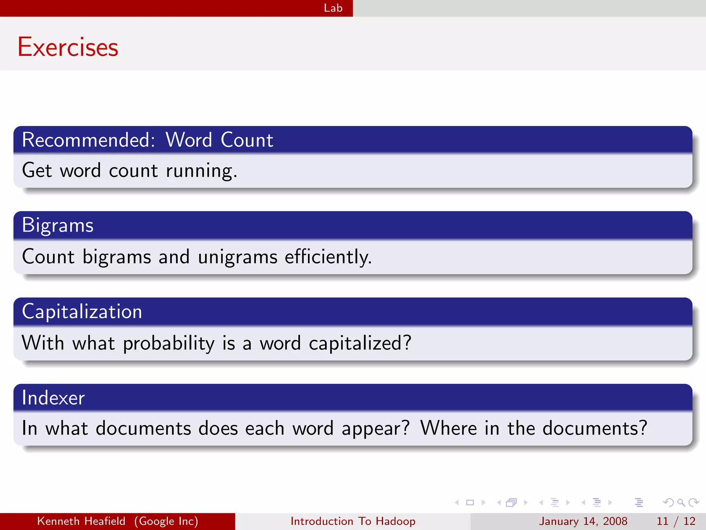Click the Recommended: Word Count block header
Viewport: 706px width, 530px height.
coord(353,140)
